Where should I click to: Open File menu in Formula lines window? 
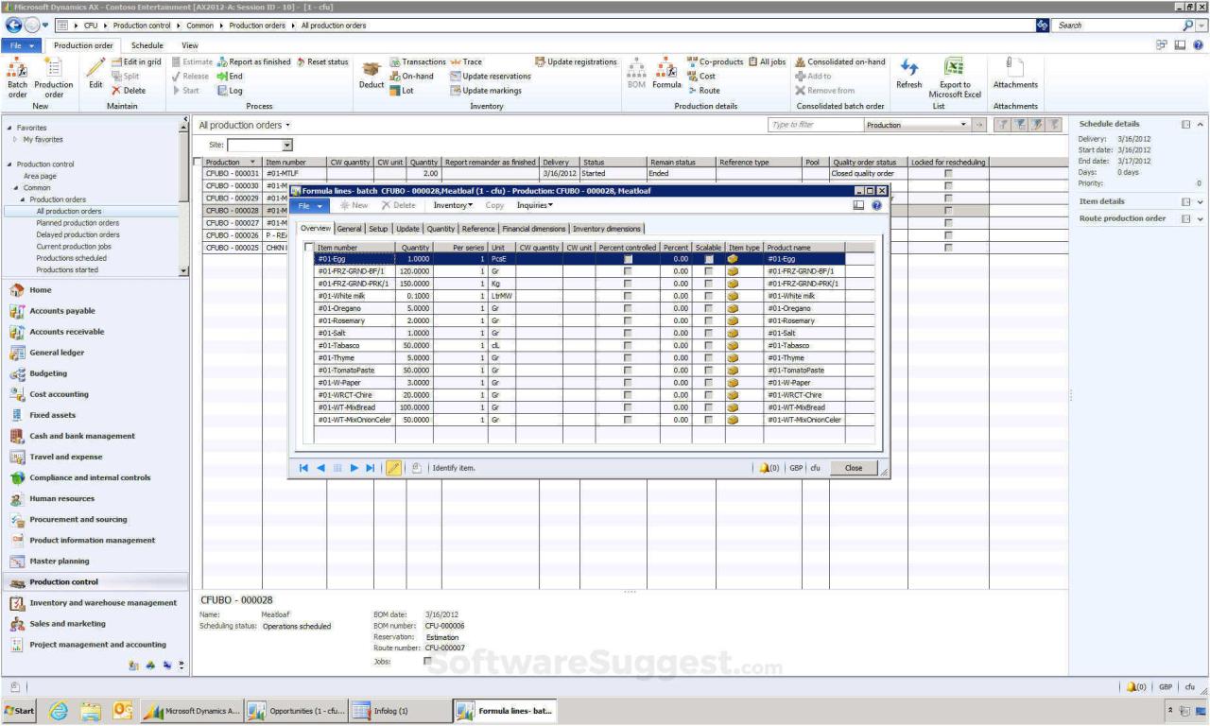coord(311,205)
